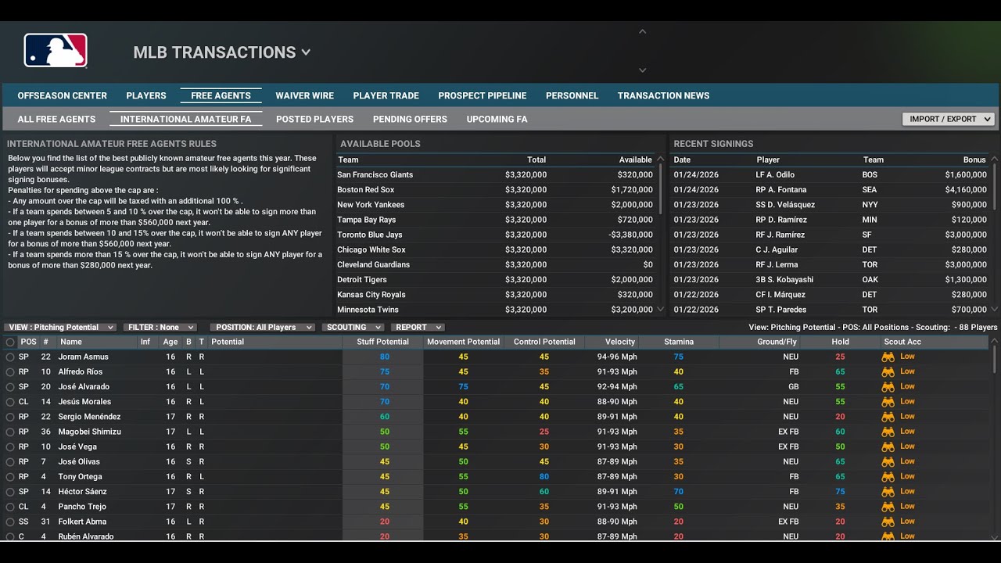Show the Pending Offers subtab
1001x563 pixels.
(x=410, y=119)
